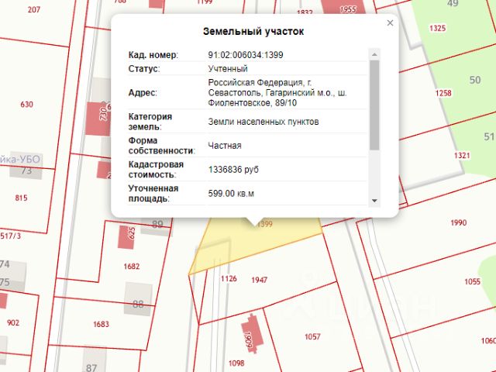Click the popup scrollbar thumb
Screen dimensions: 496x372
[x=374, y=105]
